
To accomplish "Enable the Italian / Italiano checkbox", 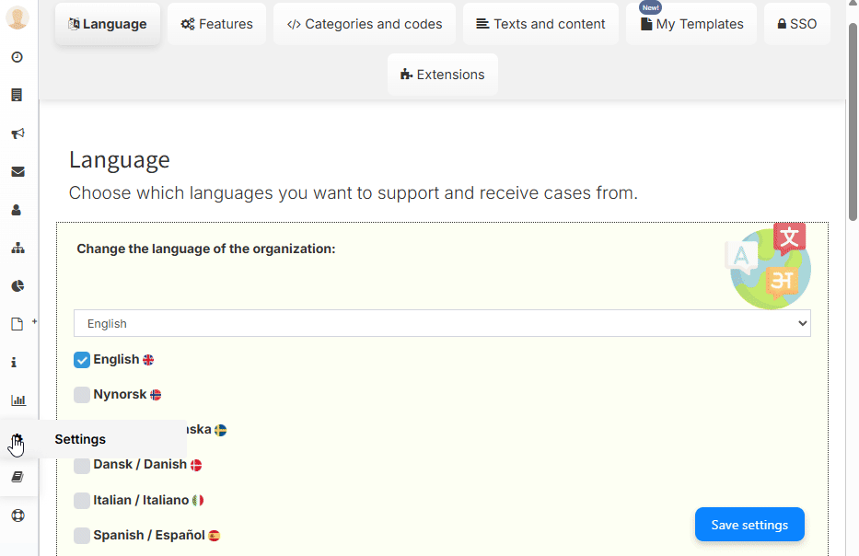I will [82, 500].
